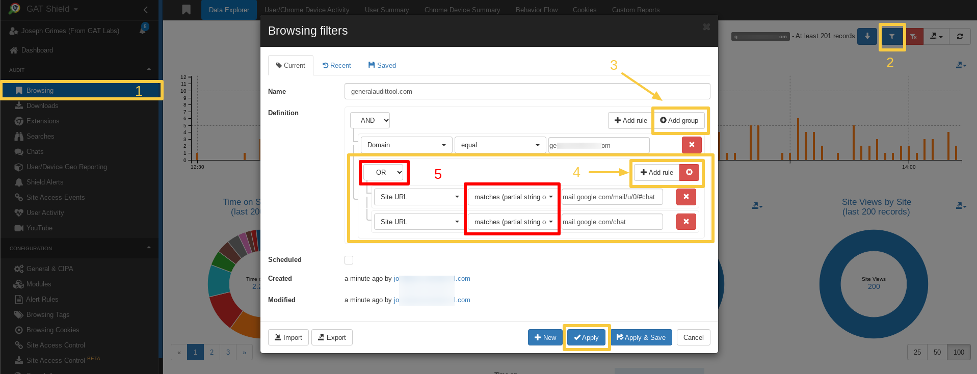Open the Behavior Flow tab
Viewport: 977px width, 374px height.
click(537, 10)
